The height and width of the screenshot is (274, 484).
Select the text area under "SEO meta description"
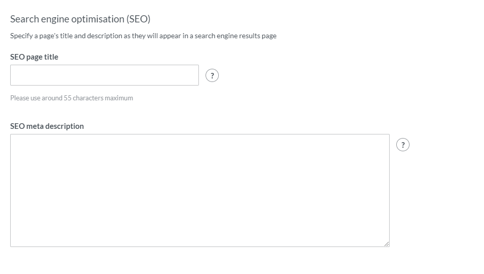199,190
